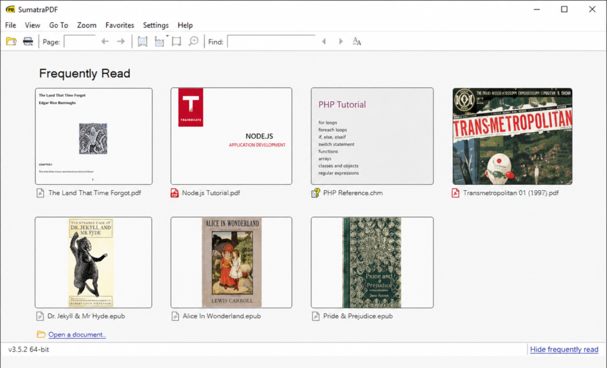Open the Alice in Wonderland cover thumbnail
Image resolution: width=607 pixels, height=368 pixels.
(x=232, y=263)
